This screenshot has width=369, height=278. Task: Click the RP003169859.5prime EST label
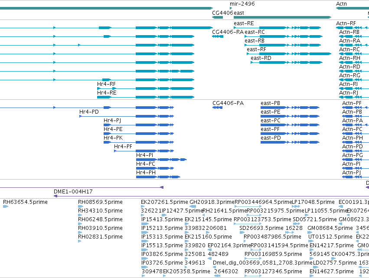click(274, 255)
